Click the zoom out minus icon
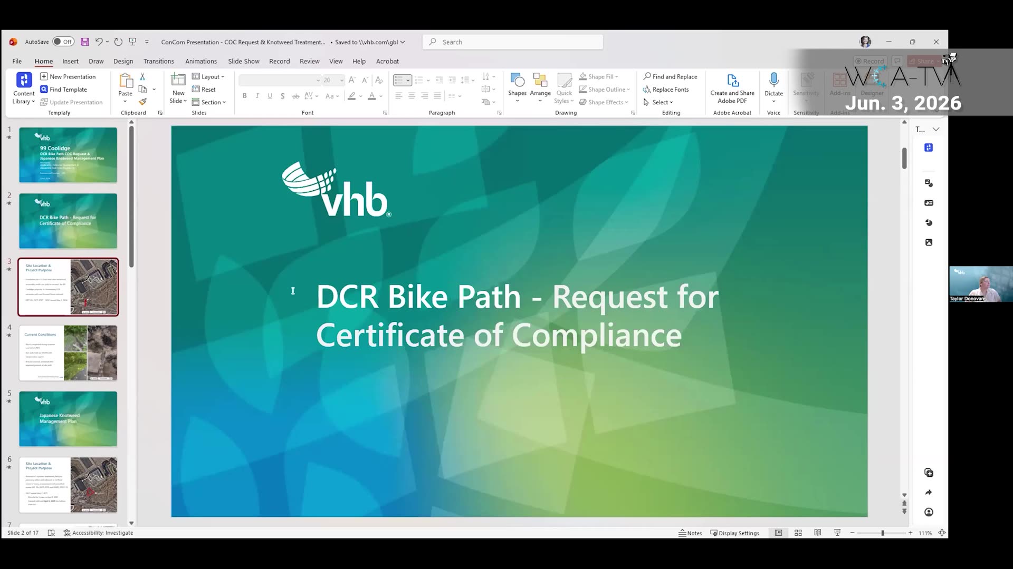 tap(852, 533)
